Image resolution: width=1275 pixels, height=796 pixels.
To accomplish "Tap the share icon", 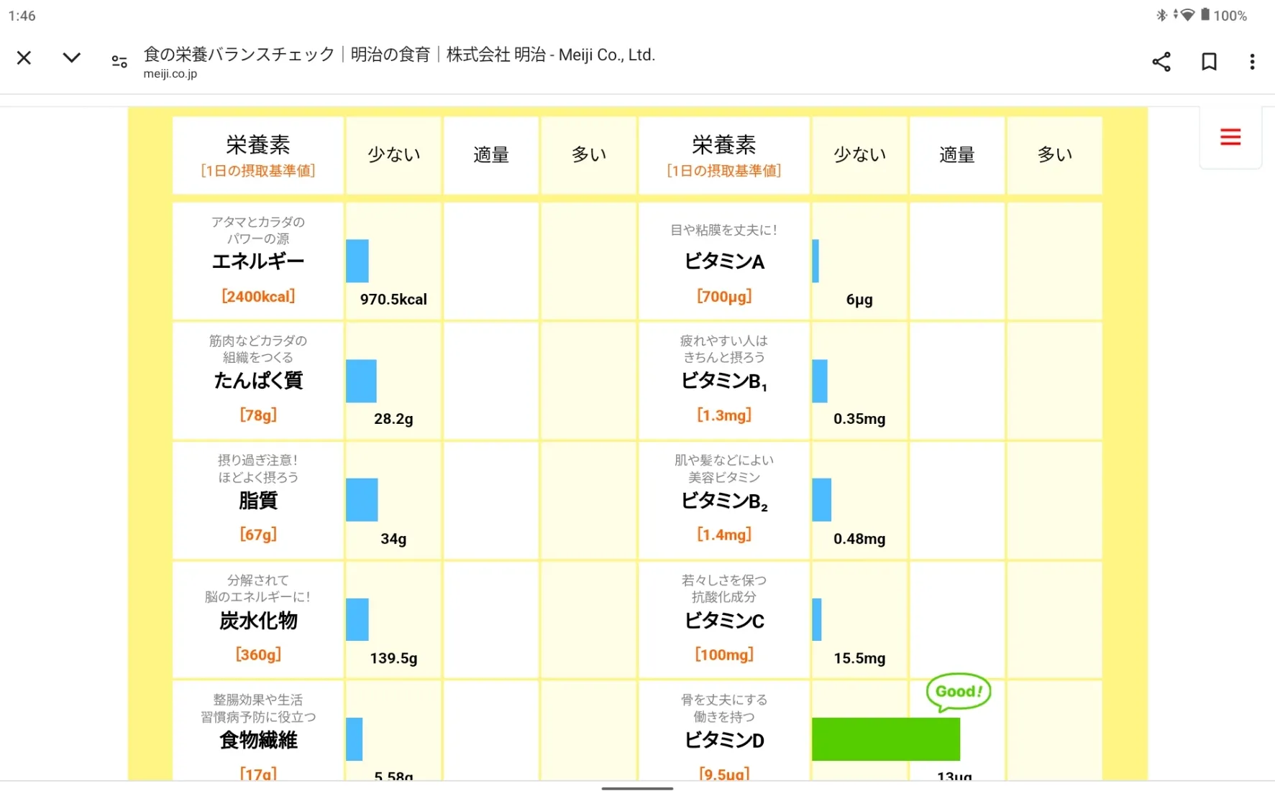I will click(x=1161, y=62).
